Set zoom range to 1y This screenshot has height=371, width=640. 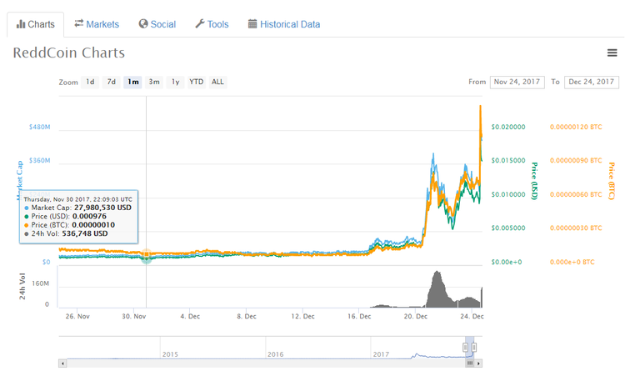(x=176, y=82)
